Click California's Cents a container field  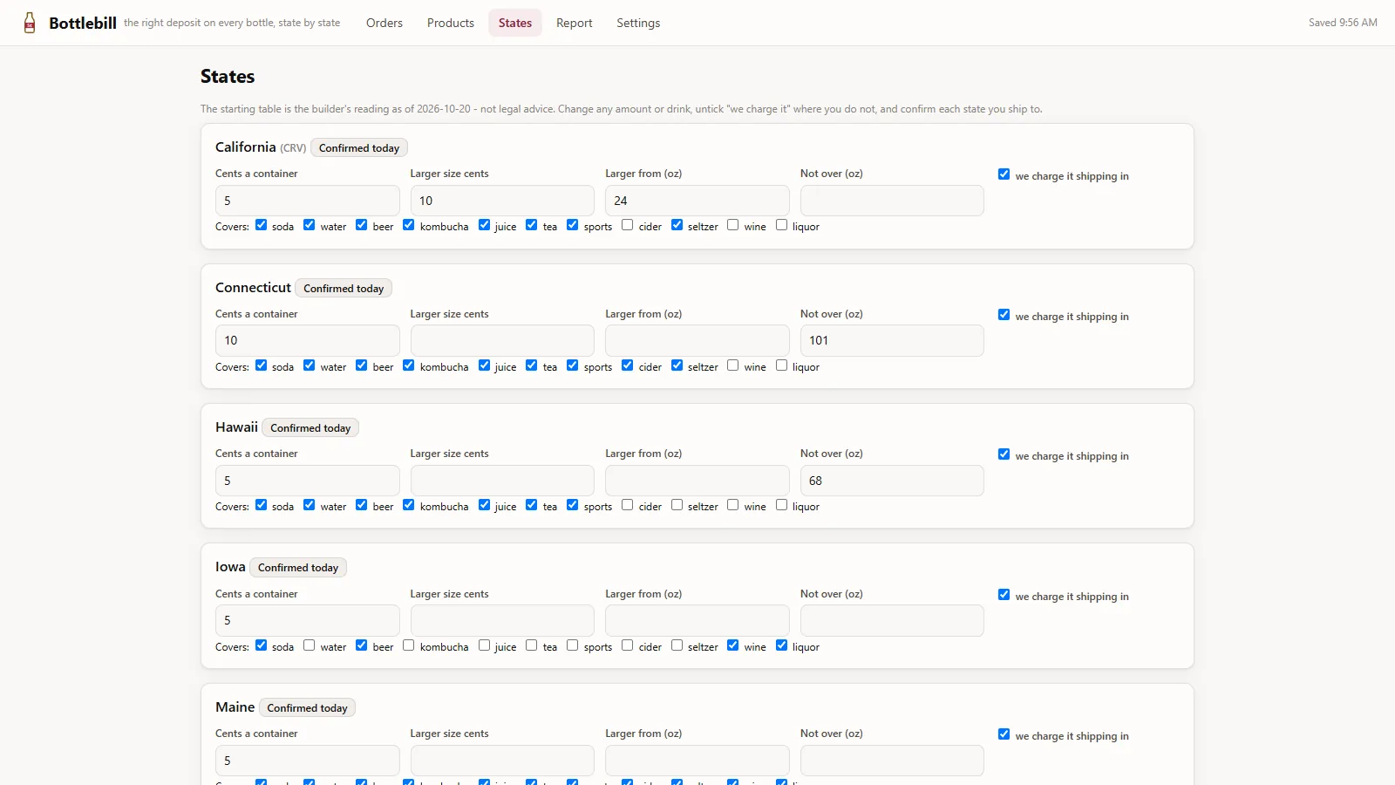307,201
